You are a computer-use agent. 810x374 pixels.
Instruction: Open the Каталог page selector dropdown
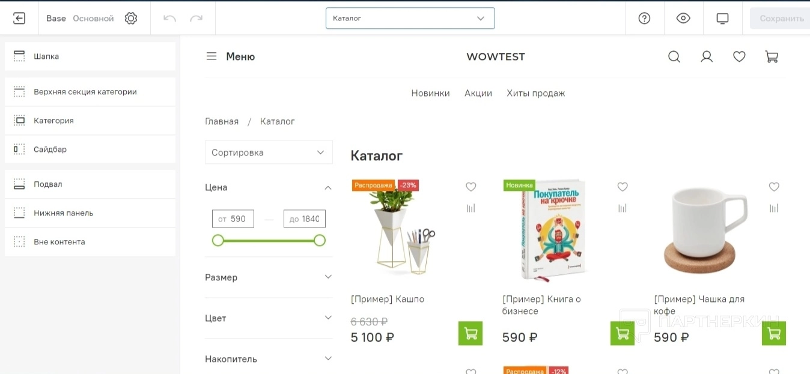tap(410, 18)
